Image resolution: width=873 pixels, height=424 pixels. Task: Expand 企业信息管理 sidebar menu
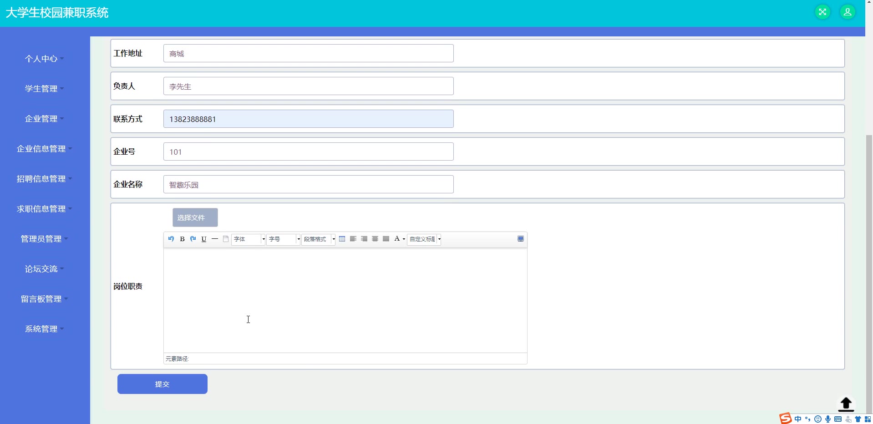click(44, 149)
